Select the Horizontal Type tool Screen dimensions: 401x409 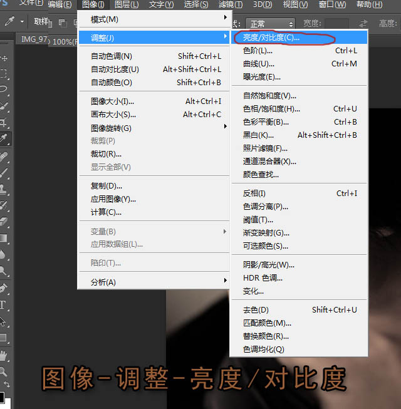[x=3, y=304]
